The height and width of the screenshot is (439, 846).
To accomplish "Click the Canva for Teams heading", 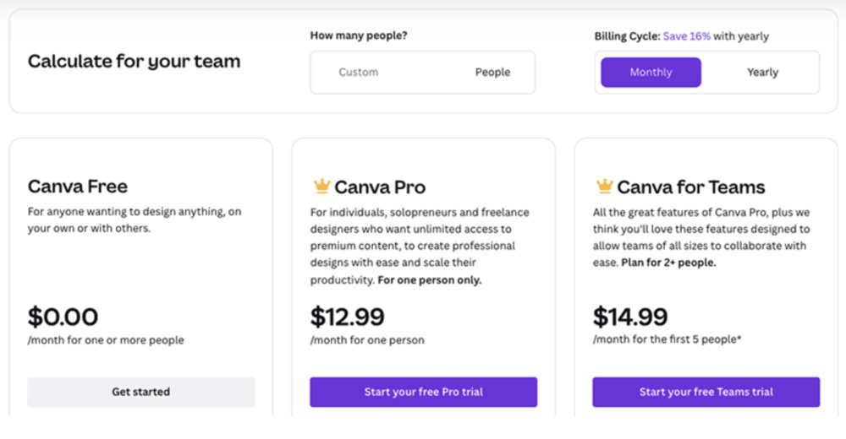I will tap(691, 187).
